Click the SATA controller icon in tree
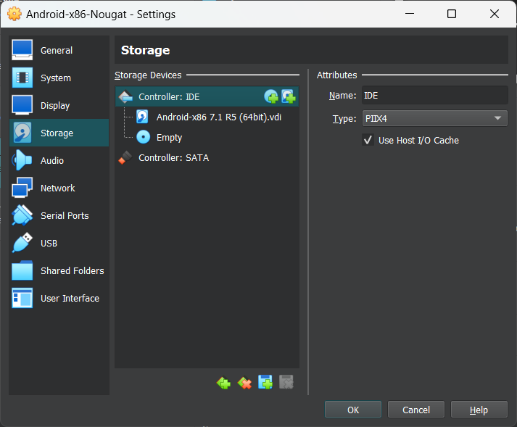The height and width of the screenshot is (427, 517). click(125, 157)
